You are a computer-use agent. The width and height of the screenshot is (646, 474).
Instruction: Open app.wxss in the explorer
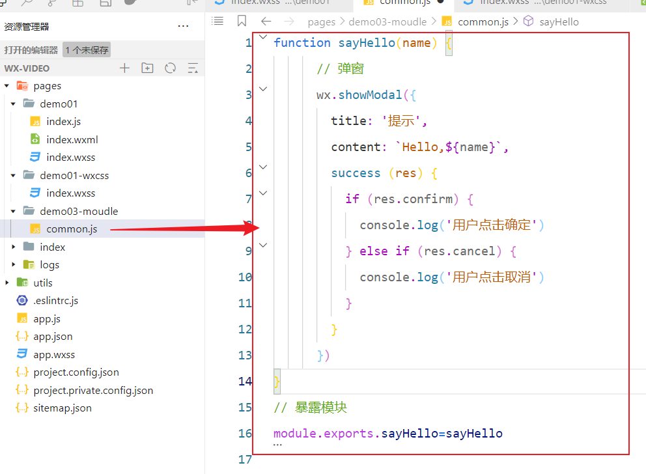(x=54, y=355)
